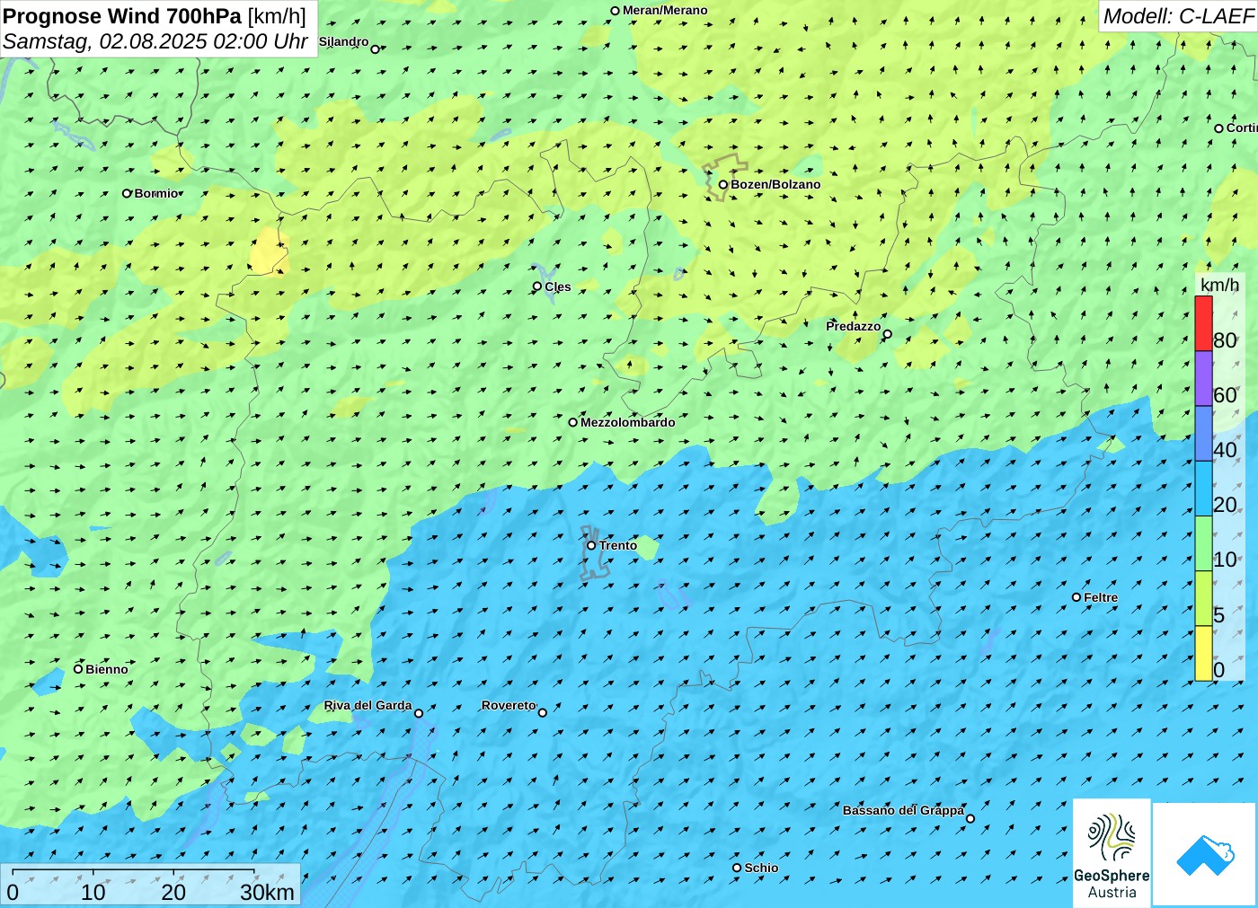Click the Cles city marker
The height and width of the screenshot is (908, 1258).
point(537,287)
